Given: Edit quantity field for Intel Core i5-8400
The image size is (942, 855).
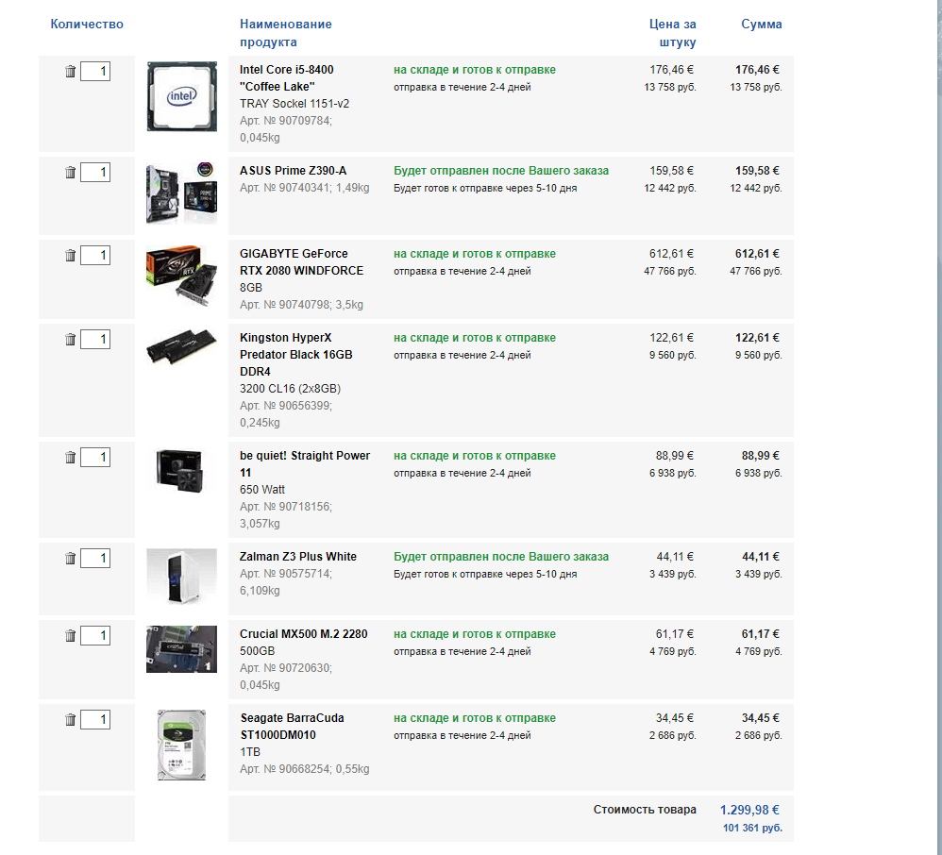Looking at the screenshot, I should pyautogui.click(x=95, y=72).
